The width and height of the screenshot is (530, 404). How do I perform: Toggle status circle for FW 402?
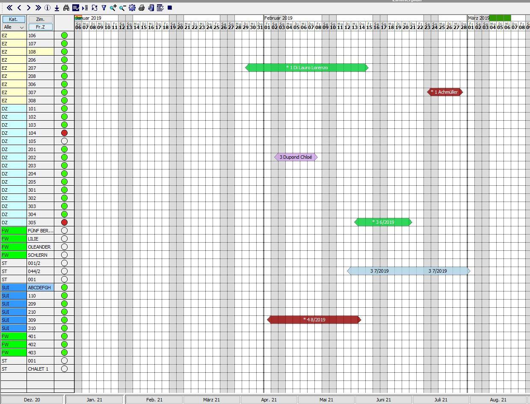tap(64, 345)
